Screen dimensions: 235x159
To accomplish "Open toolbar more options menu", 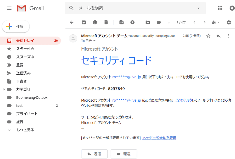I will click(169, 23).
